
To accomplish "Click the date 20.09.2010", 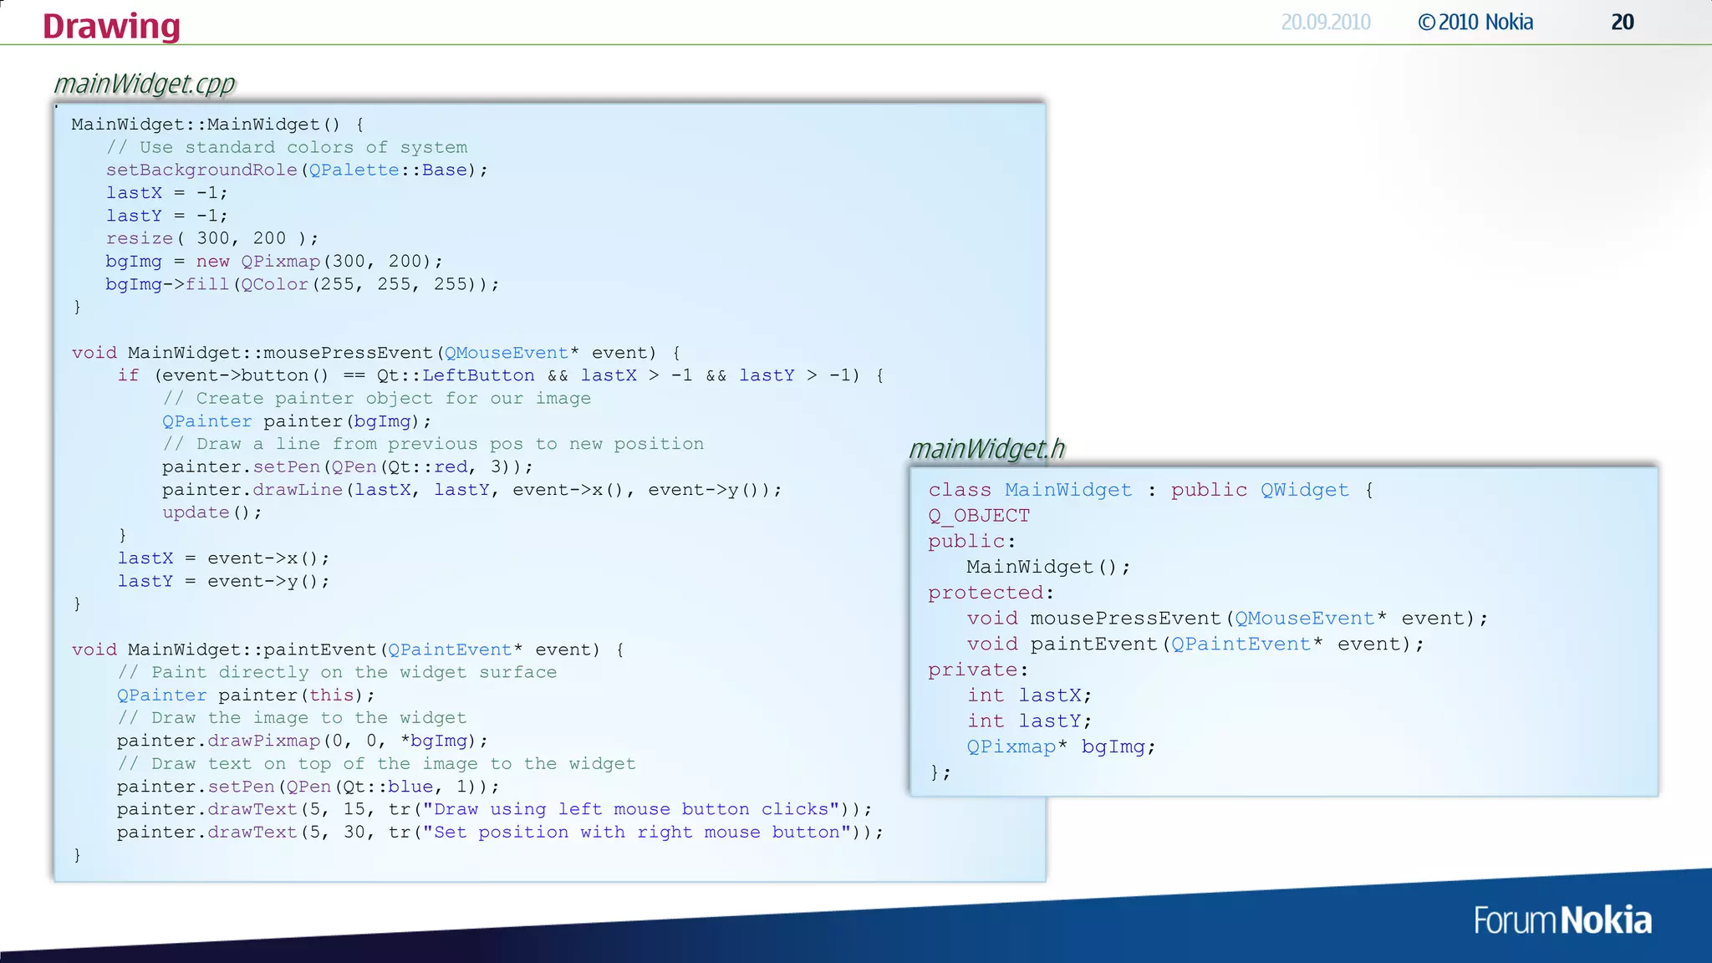I will [1325, 23].
